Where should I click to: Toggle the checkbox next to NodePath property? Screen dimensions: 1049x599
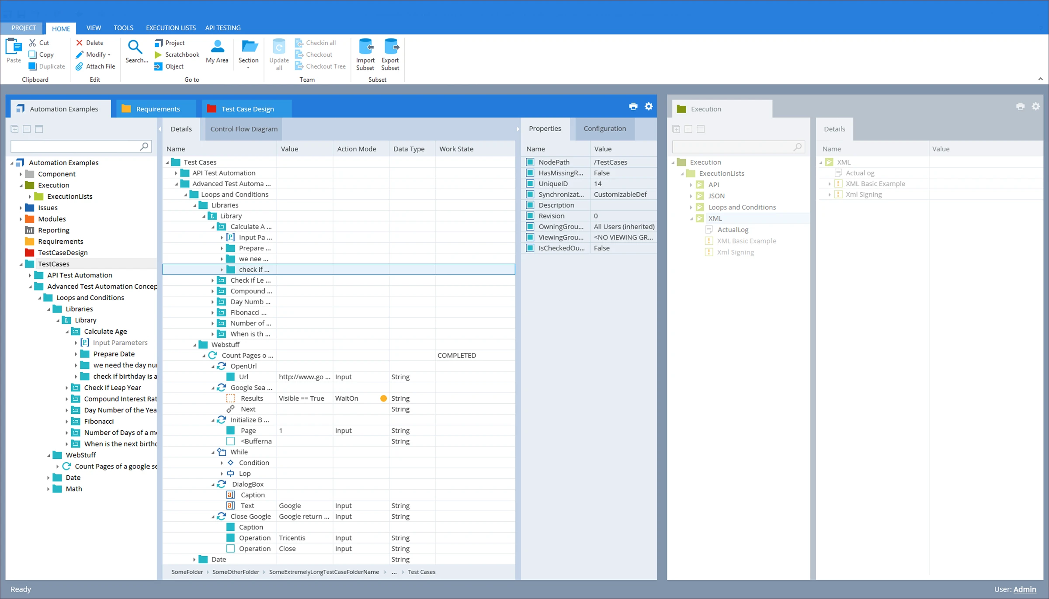point(530,162)
